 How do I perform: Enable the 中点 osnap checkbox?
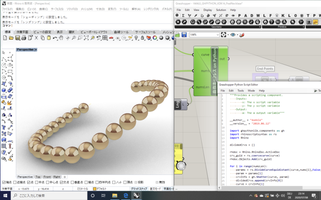36,182
